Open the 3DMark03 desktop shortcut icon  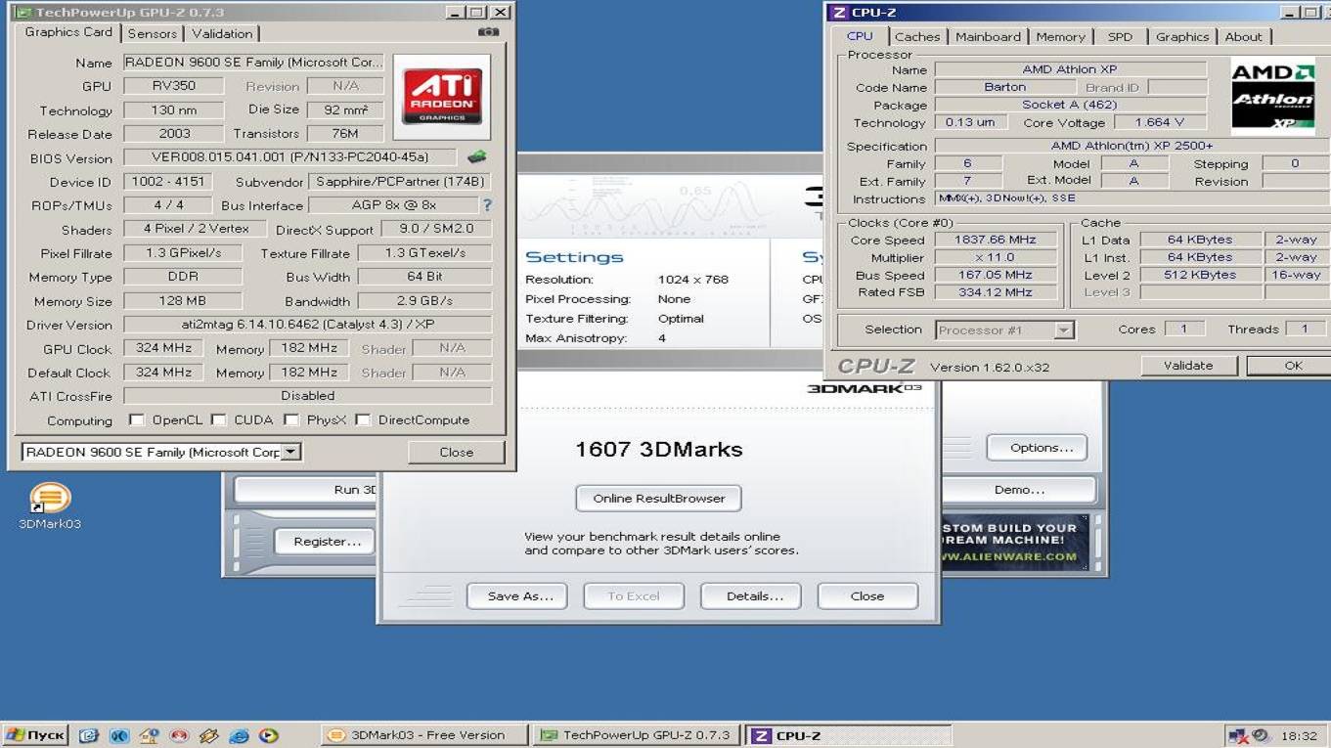click(x=49, y=499)
